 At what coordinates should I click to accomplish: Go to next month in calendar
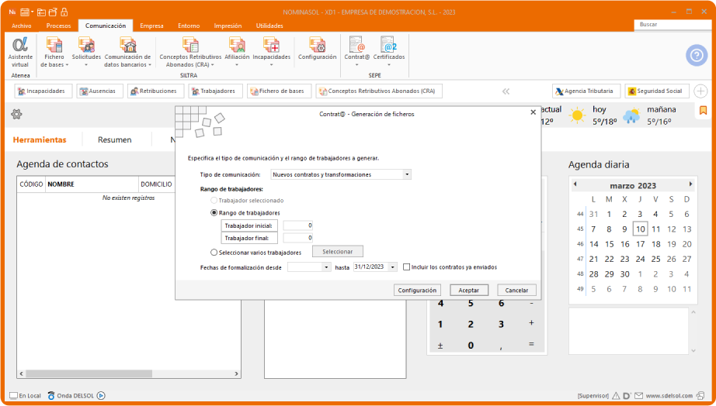(691, 184)
